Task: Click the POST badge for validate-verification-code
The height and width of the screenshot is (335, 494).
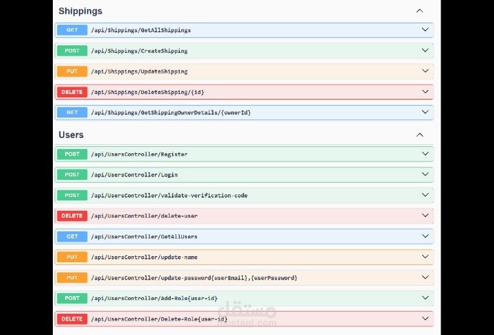Action: 72,196
